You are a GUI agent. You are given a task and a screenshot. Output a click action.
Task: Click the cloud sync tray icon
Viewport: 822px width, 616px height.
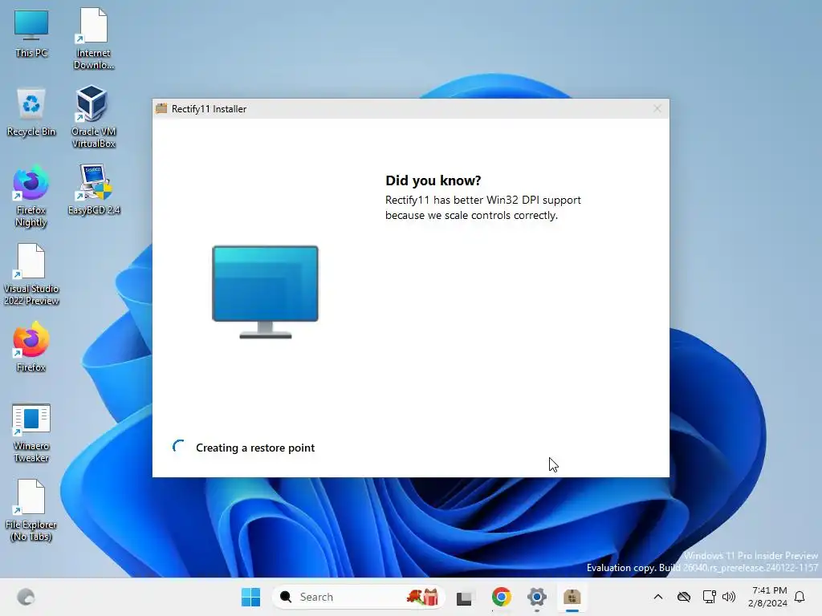point(684,597)
